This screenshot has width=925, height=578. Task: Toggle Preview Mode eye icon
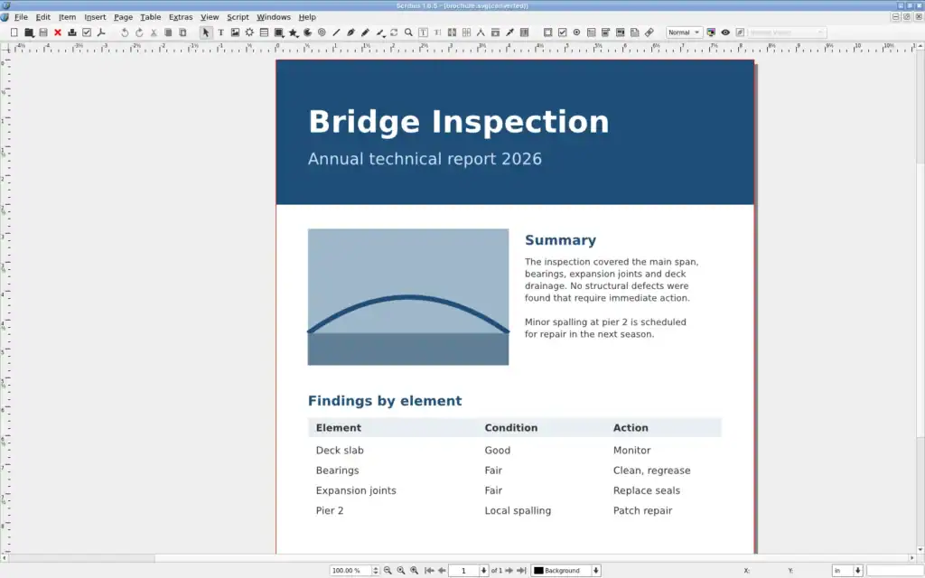pyautogui.click(x=725, y=33)
